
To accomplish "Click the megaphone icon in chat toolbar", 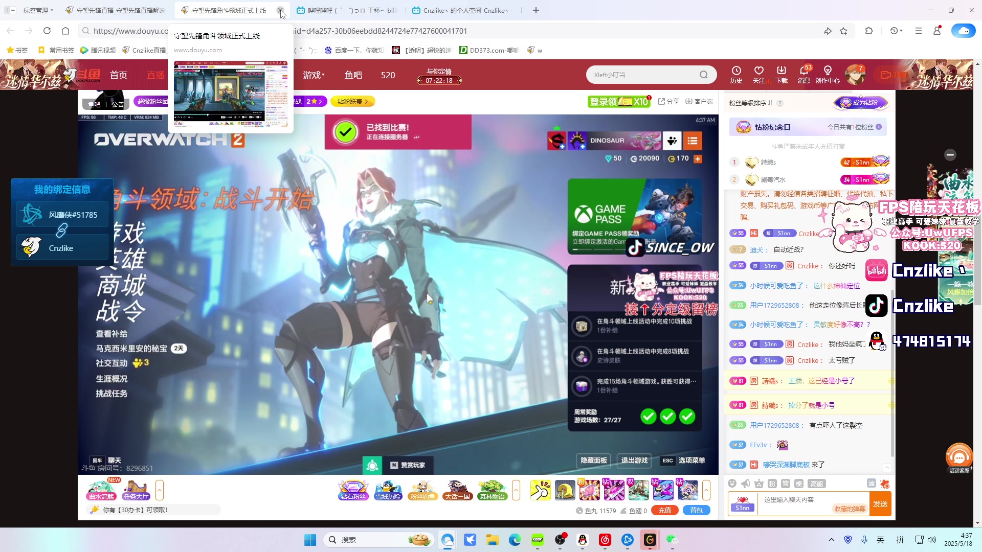I will (746, 484).
